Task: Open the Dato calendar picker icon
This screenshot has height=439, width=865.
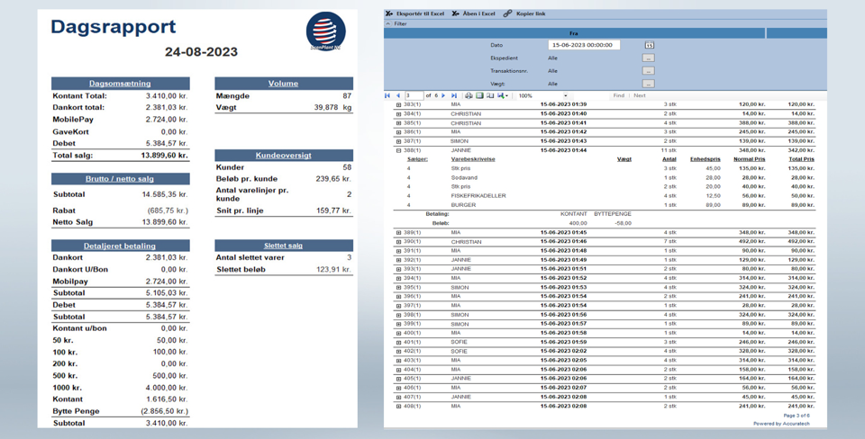Action: tap(649, 45)
